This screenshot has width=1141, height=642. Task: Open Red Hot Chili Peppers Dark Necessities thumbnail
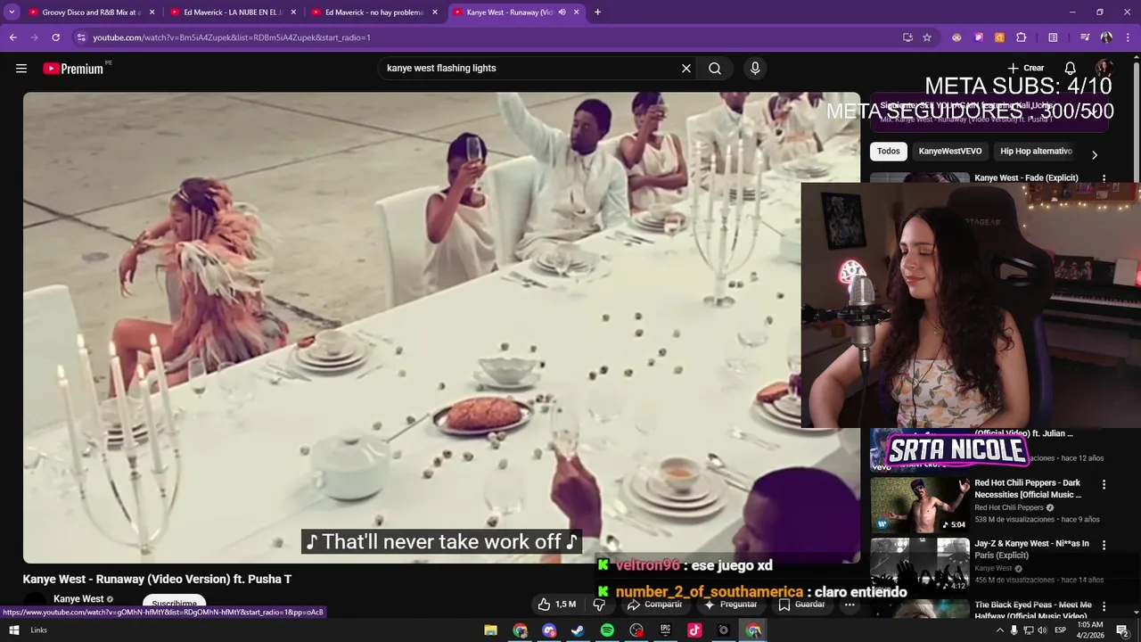pyautogui.click(x=920, y=505)
